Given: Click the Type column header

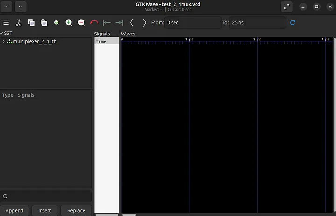Looking at the screenshot, I should click(x=8, y=95).
